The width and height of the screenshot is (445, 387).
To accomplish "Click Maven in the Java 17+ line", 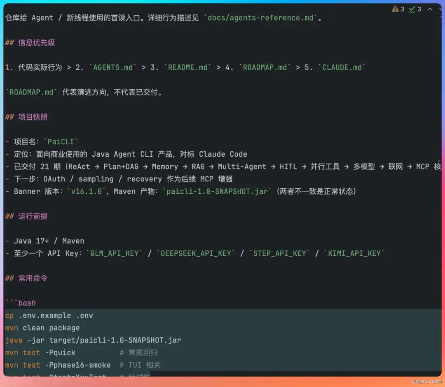I will (x=73, y=241).
